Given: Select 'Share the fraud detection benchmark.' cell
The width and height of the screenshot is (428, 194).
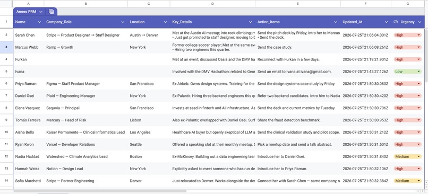Looking at the screenshot, I should point(297,120).
